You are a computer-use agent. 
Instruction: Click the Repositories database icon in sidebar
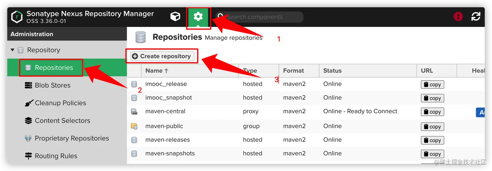[x=28, y=68]
